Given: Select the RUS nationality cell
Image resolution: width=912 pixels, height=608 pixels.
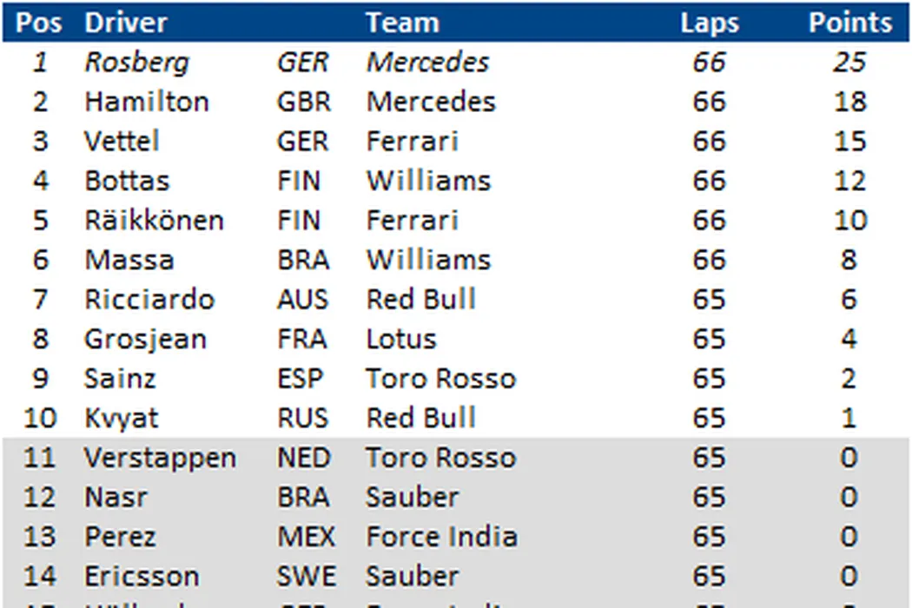Looking at the screenshot, I should 302,418.
